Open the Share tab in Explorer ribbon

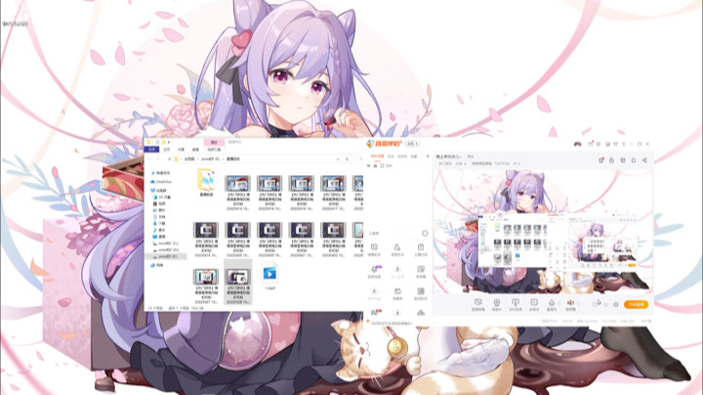181,150
